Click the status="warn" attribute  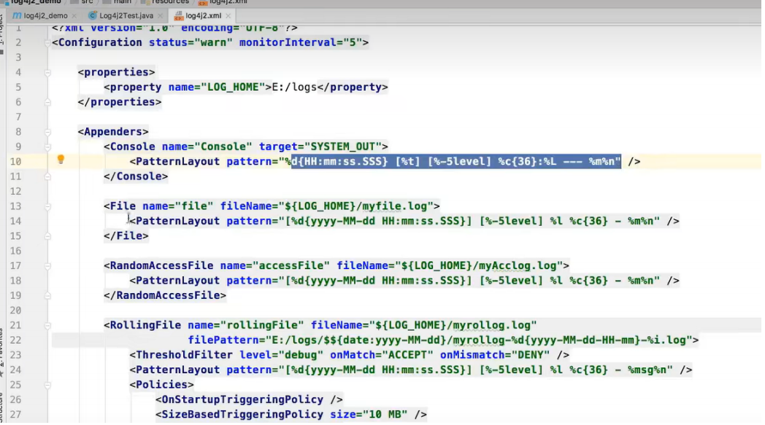191,42
